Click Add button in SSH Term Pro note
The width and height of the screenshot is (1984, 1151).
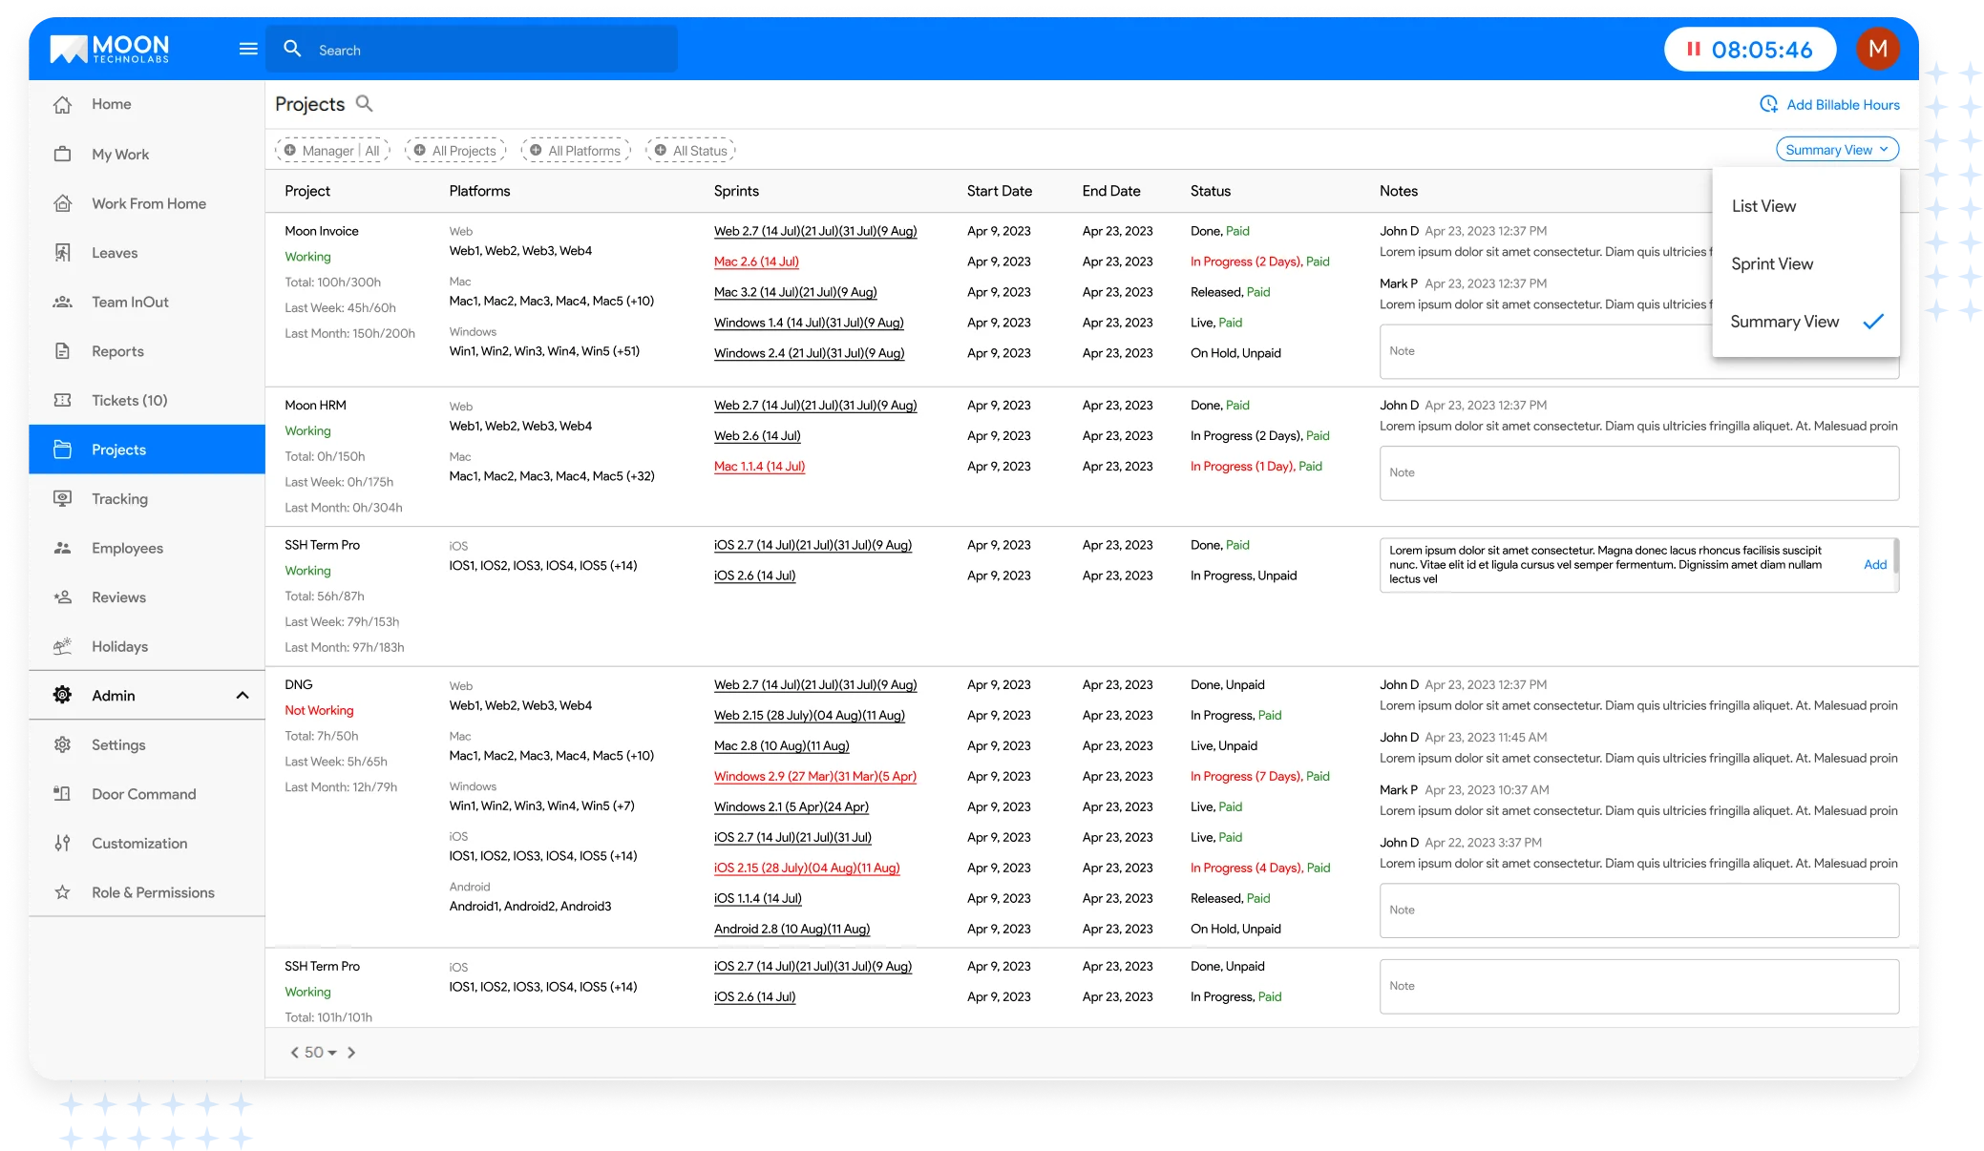pos(1874,565)
